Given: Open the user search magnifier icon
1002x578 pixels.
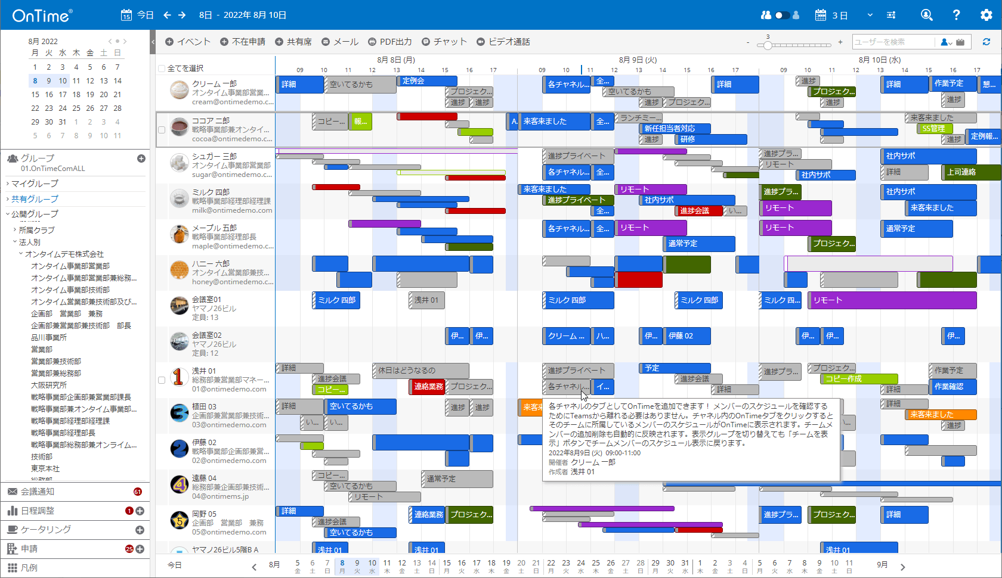Looking at the screenshot, I should pos(926,14).
